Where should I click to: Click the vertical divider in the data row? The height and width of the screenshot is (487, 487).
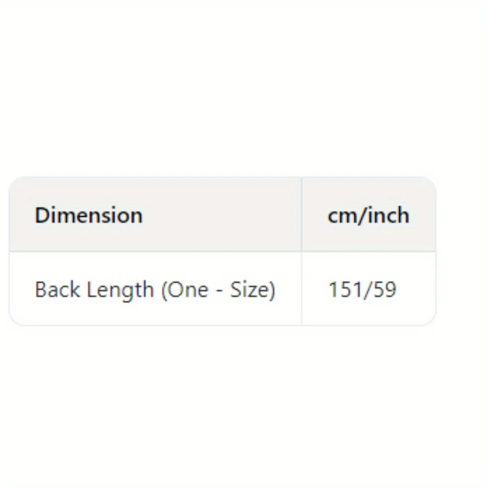click(x=301, y=288)
